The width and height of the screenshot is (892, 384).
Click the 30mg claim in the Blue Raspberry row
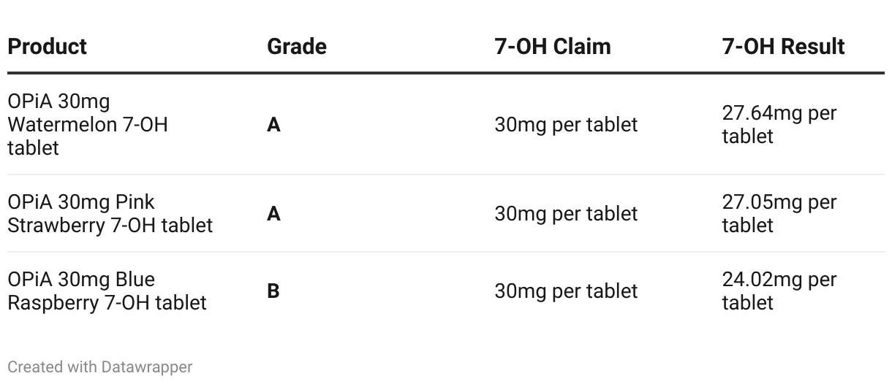click(x=567, y=291)
